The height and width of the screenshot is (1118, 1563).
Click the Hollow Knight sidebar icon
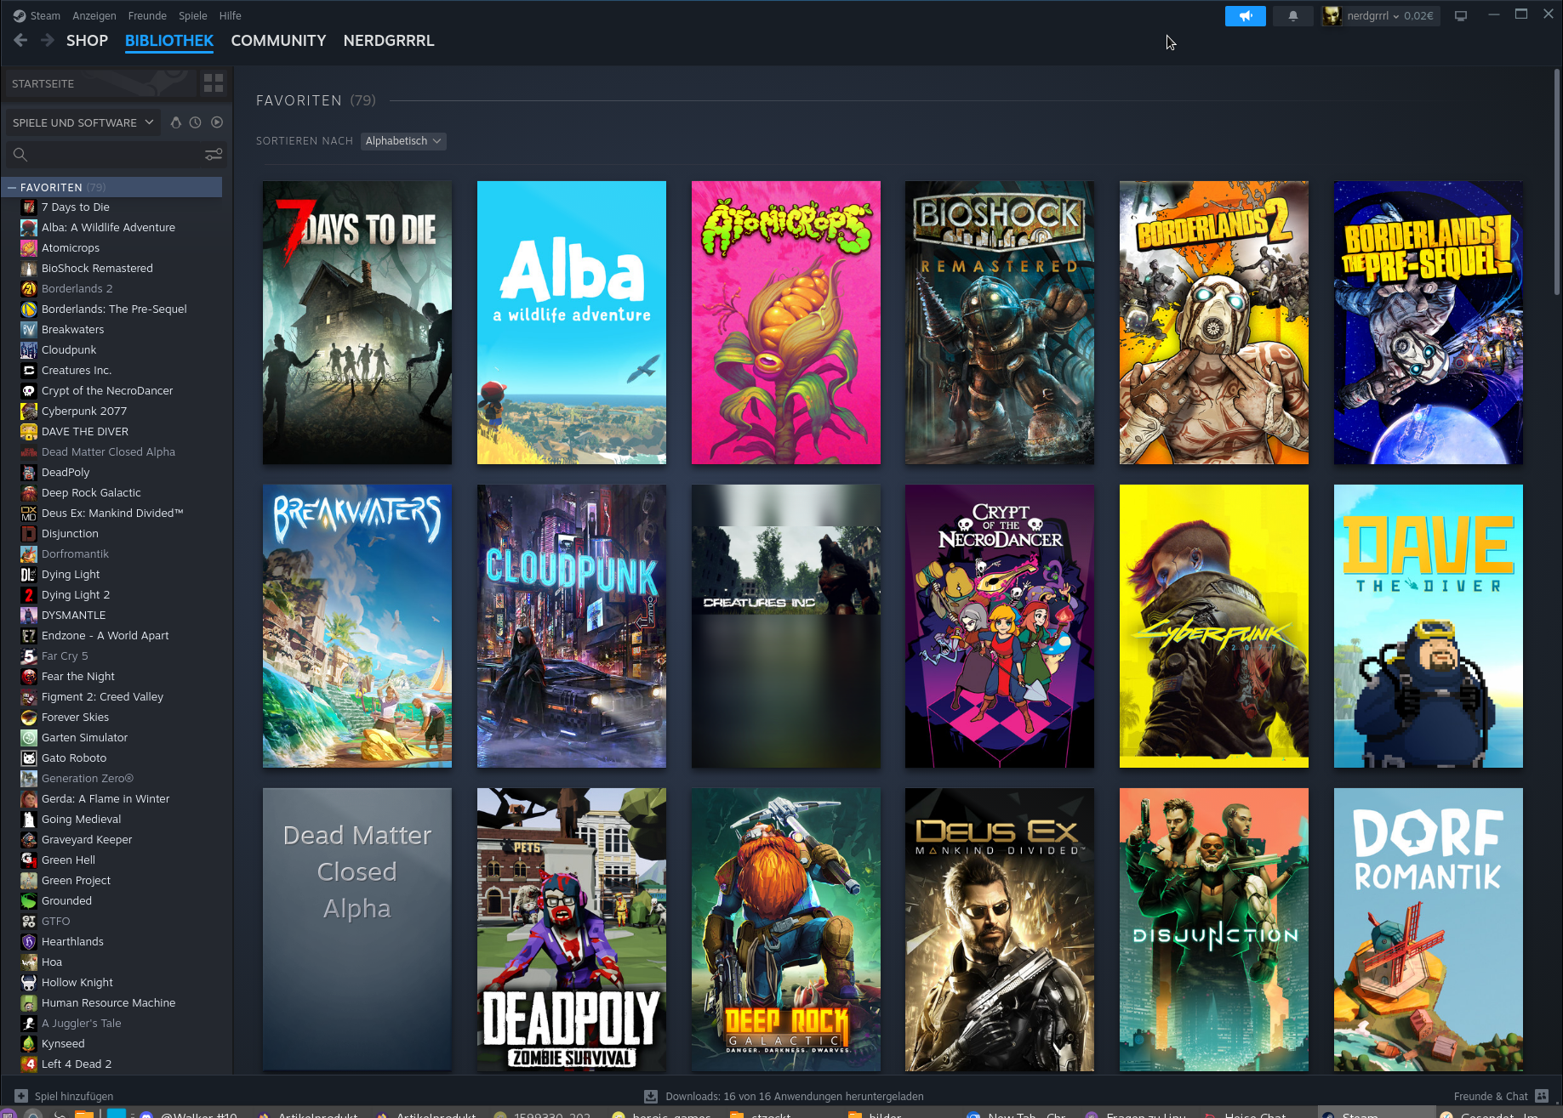coord(29,982)
